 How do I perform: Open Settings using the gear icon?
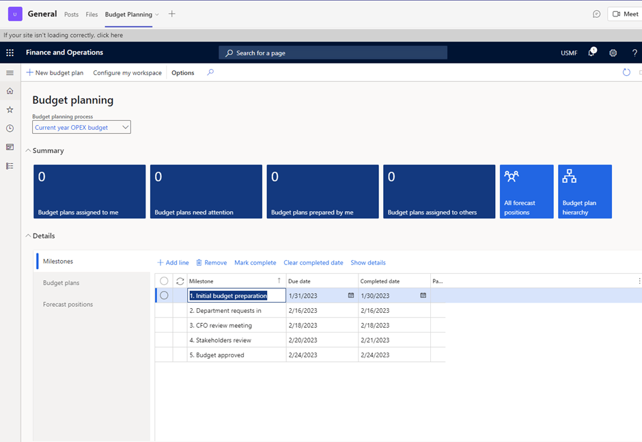(x=613, y=53)
